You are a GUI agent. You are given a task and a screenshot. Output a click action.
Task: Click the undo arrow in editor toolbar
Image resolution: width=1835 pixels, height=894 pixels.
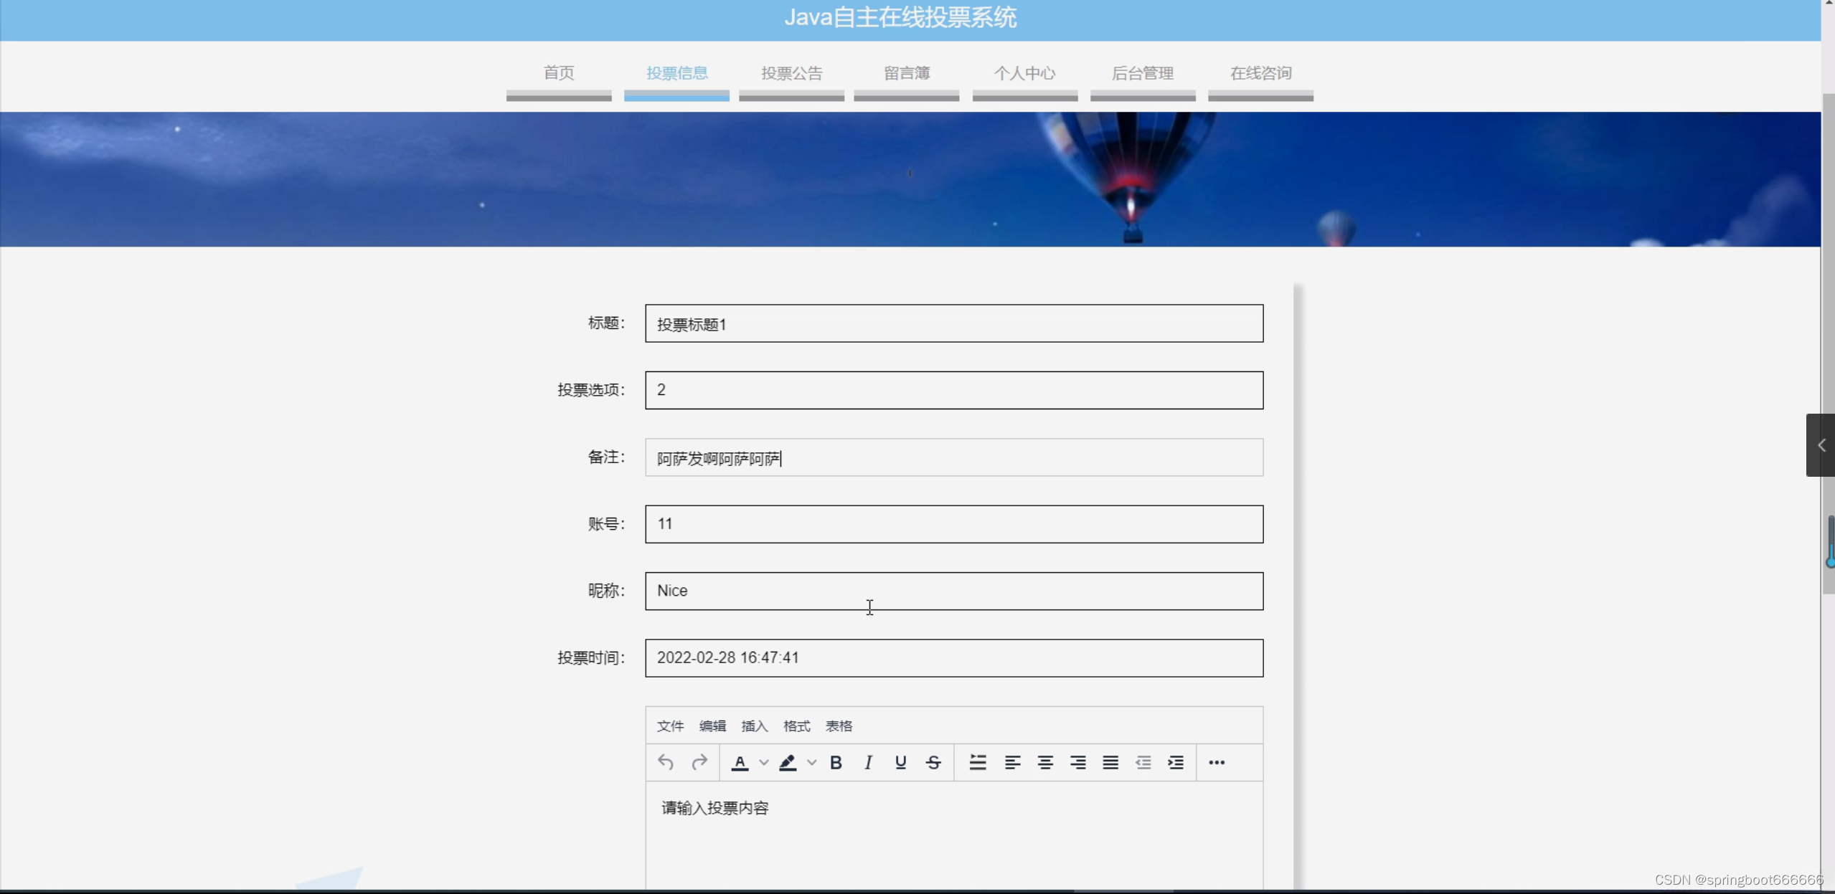666,762
